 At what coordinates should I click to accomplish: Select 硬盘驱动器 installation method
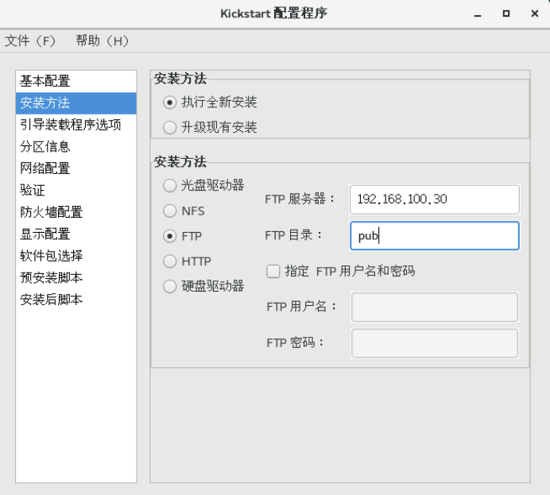(169, 286)
